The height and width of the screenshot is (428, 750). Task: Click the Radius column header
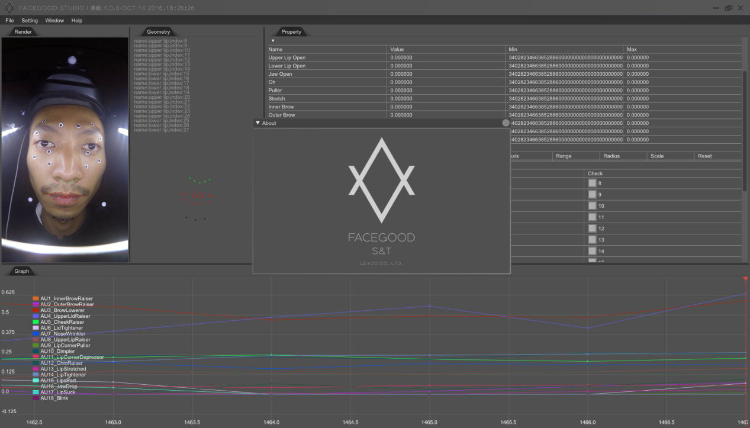[x=623, y=156]
